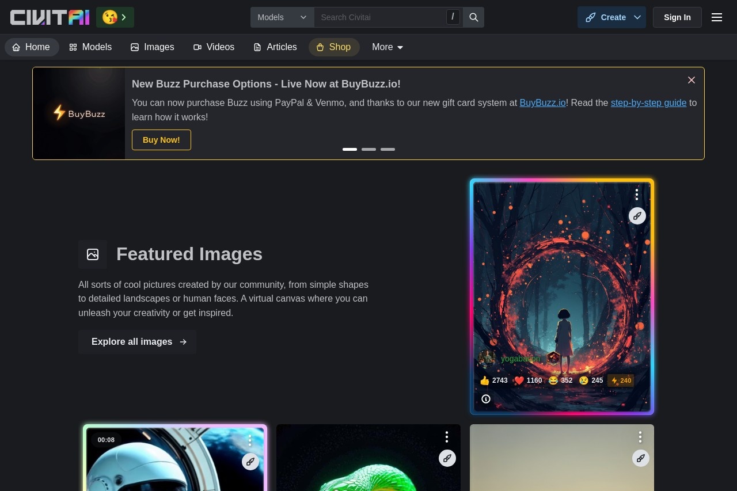The image size is (737, 491).
Task: Click the Buy Now! button
Action: [x=161, y=140]
